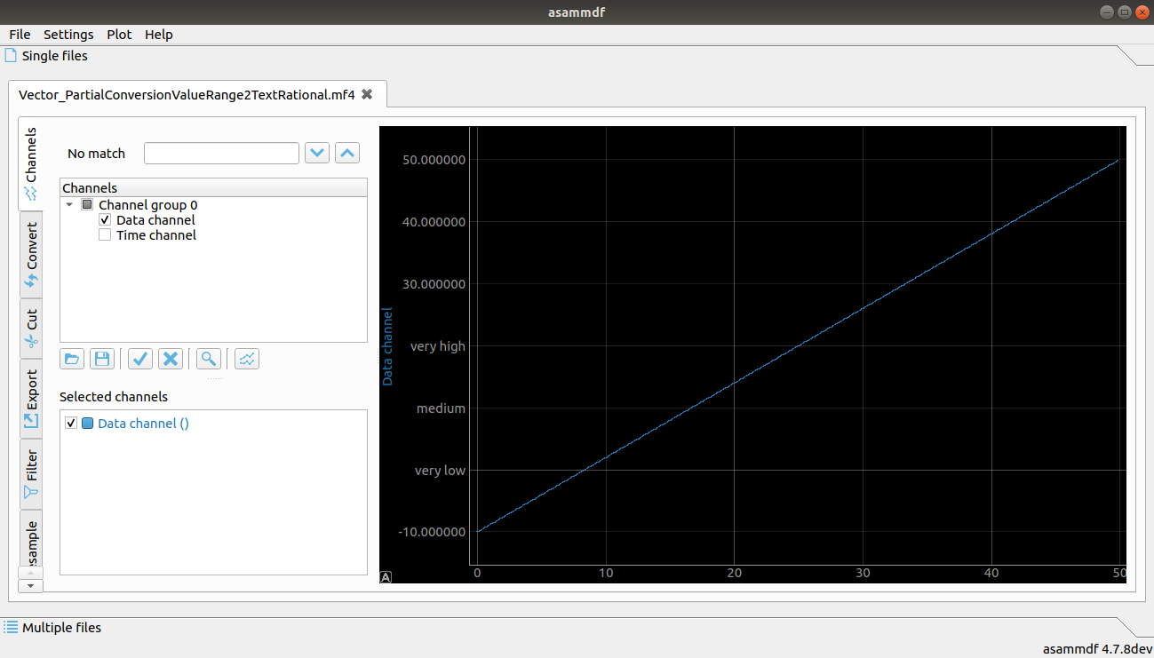
Task: Open the Single files panel icon
Action: [11, 55]
